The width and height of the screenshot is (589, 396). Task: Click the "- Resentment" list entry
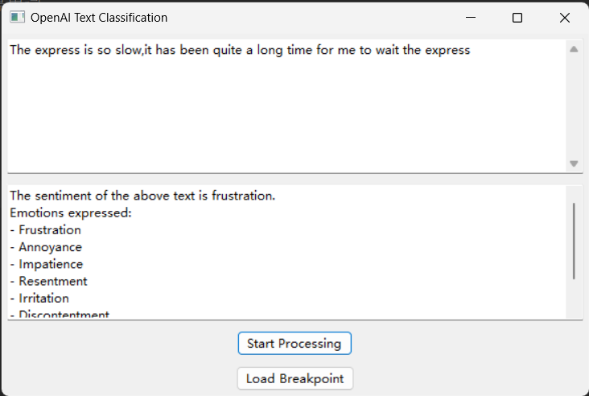point(48,281)
